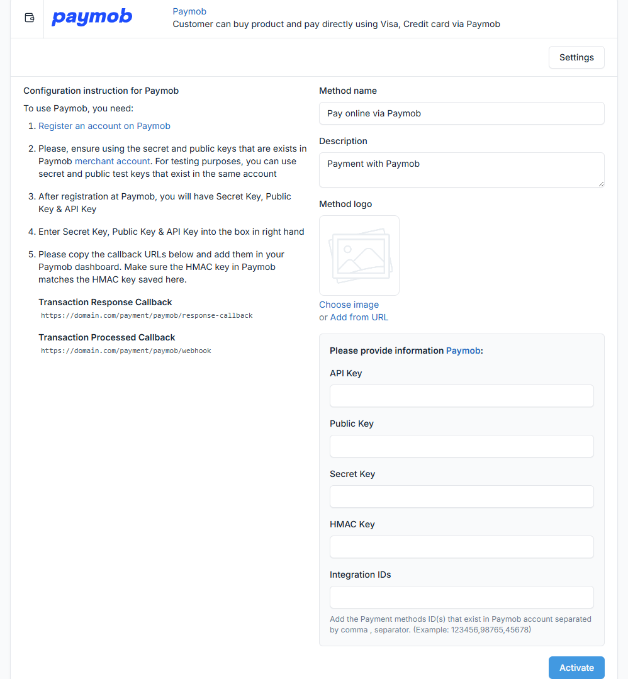Click the Description textarea resize handle
The image size is (628, 679).
[x=601, y=184]
